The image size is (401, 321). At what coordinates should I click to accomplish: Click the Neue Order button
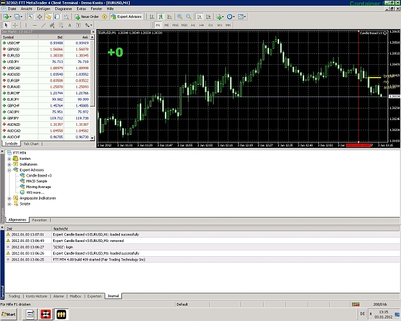click(87, 17)
